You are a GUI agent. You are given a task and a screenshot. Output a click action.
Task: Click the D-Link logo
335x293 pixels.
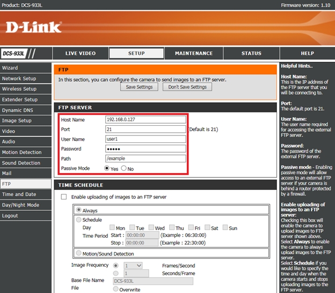[x=33, y=27]
